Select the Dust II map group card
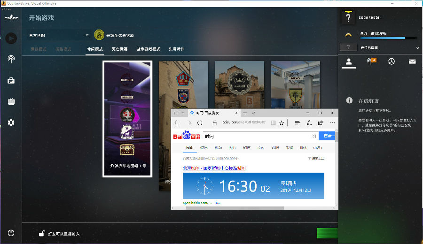 click(x=240, y=84)
